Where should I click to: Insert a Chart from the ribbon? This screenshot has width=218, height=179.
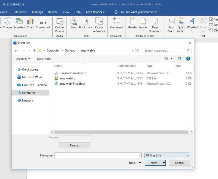30,23
